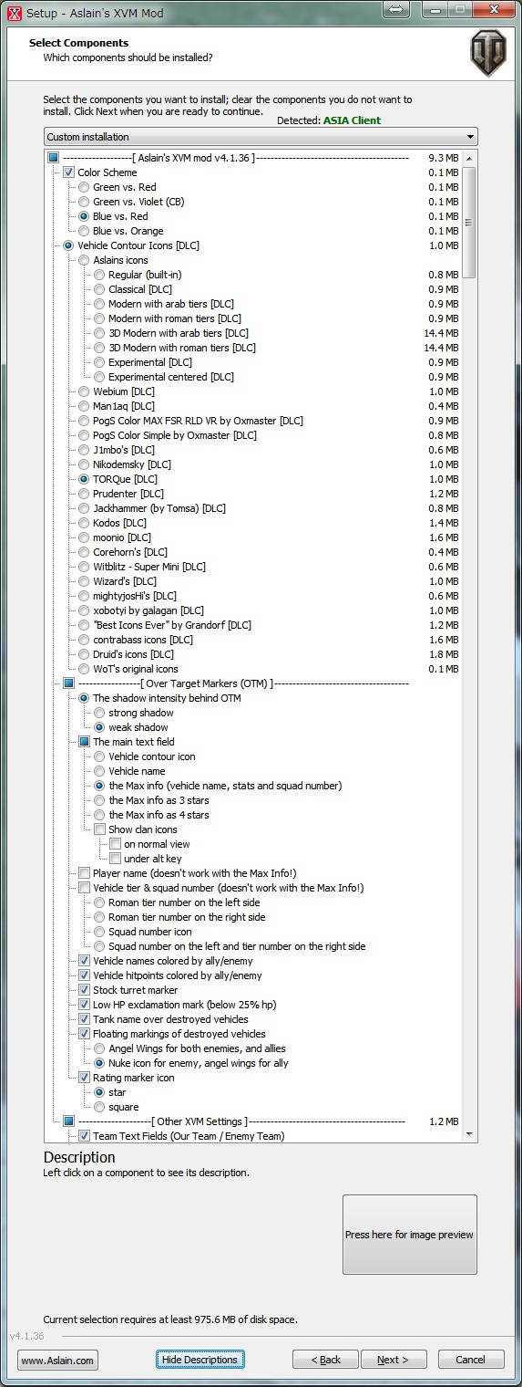Toggle Over Target Markers (OTM) section checkbox

(68, 683)
